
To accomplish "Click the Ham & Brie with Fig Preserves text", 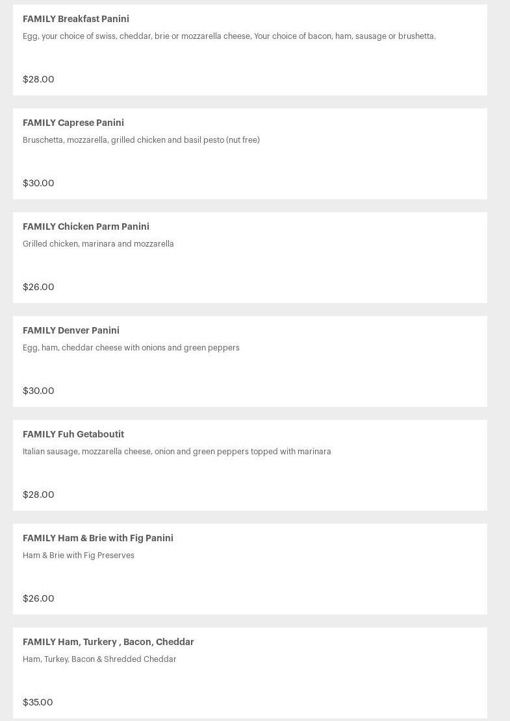I will coord(79,556).
